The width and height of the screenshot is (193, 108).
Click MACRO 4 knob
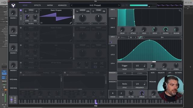coord(13,65)
